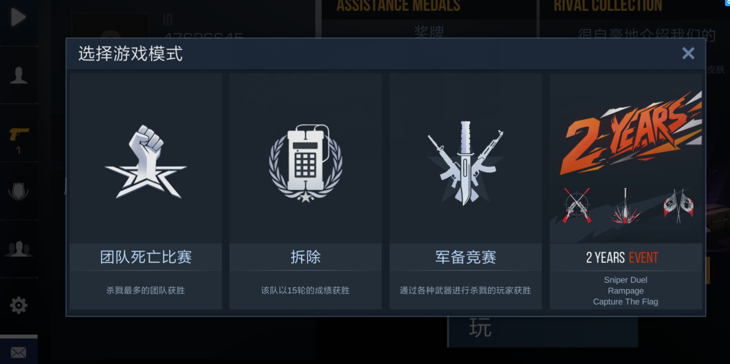730x364 pixels.
Task: Select the bomb keypad defuse emblem
Action: (x=306, y=163)
